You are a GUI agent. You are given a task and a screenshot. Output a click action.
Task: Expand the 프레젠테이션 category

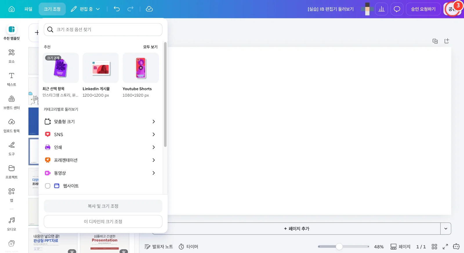pos(100,160)
